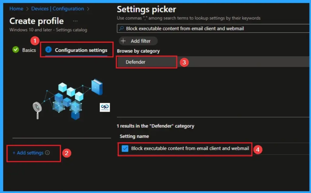Uncheck Block executable content from email client and webmail

(125, 149)
